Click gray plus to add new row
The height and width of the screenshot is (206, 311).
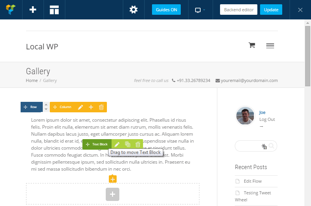point(112,194)
